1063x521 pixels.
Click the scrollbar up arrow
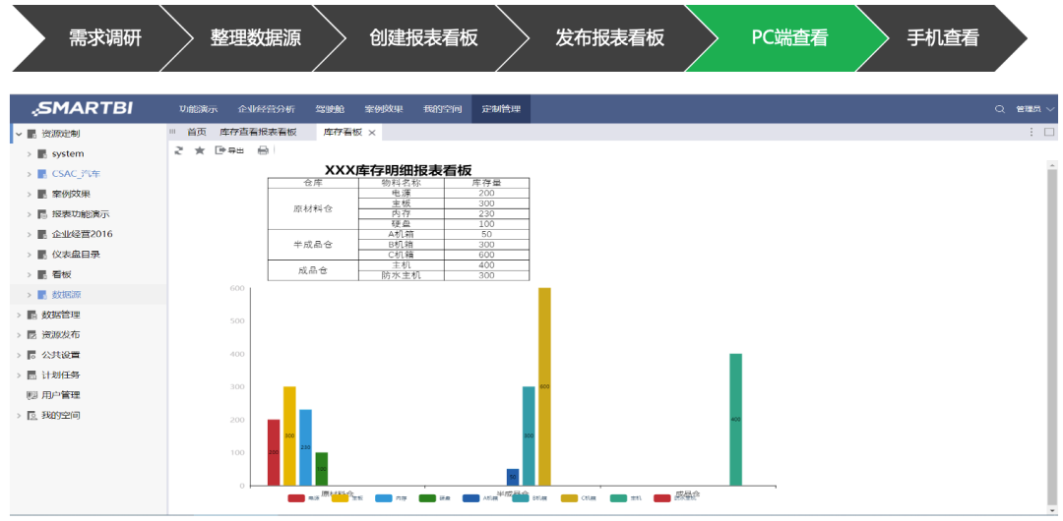(1052, 164)
